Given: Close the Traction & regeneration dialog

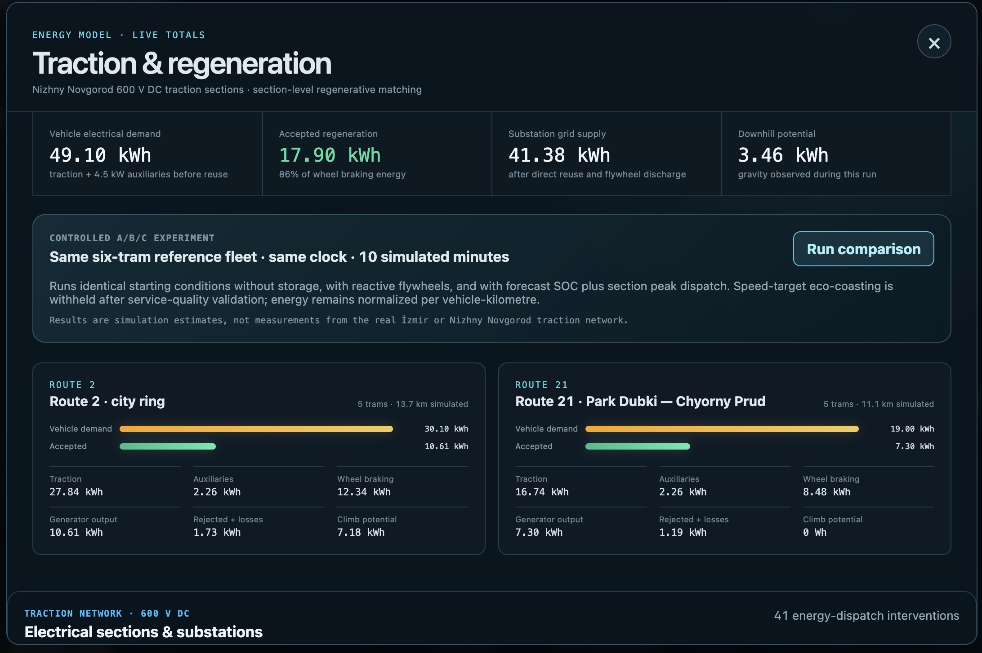Looking at the screenshot, I should pyautogui.click(x=934, y=42).
